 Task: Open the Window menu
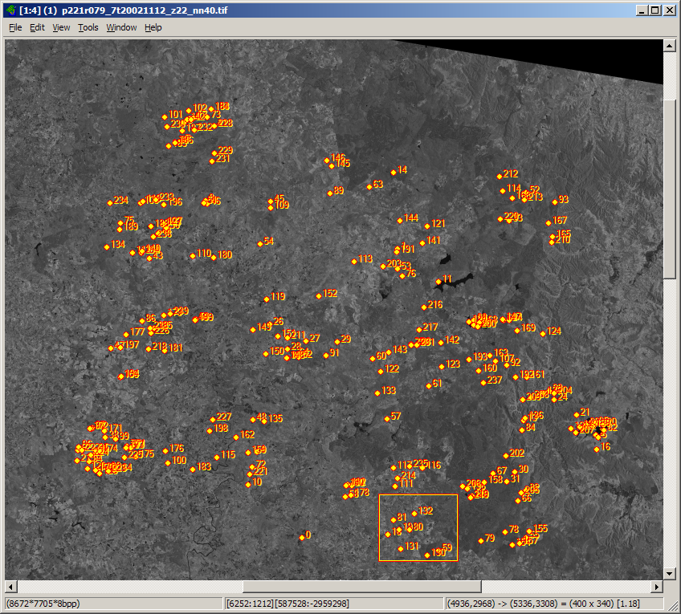(x=121, y=27)
